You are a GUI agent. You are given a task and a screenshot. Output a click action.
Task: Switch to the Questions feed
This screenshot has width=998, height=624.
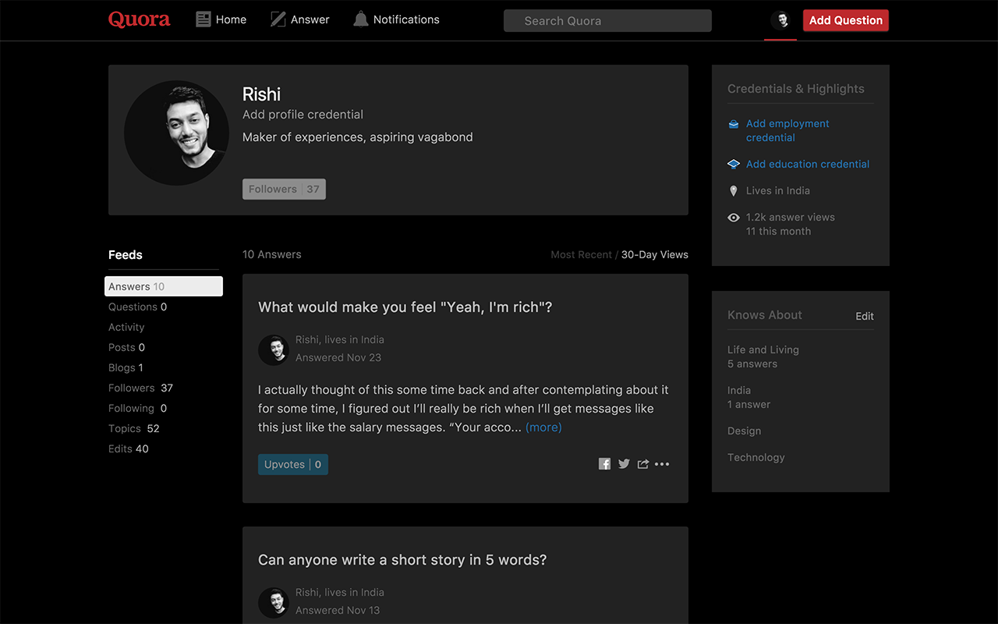[x=137, y=307]
